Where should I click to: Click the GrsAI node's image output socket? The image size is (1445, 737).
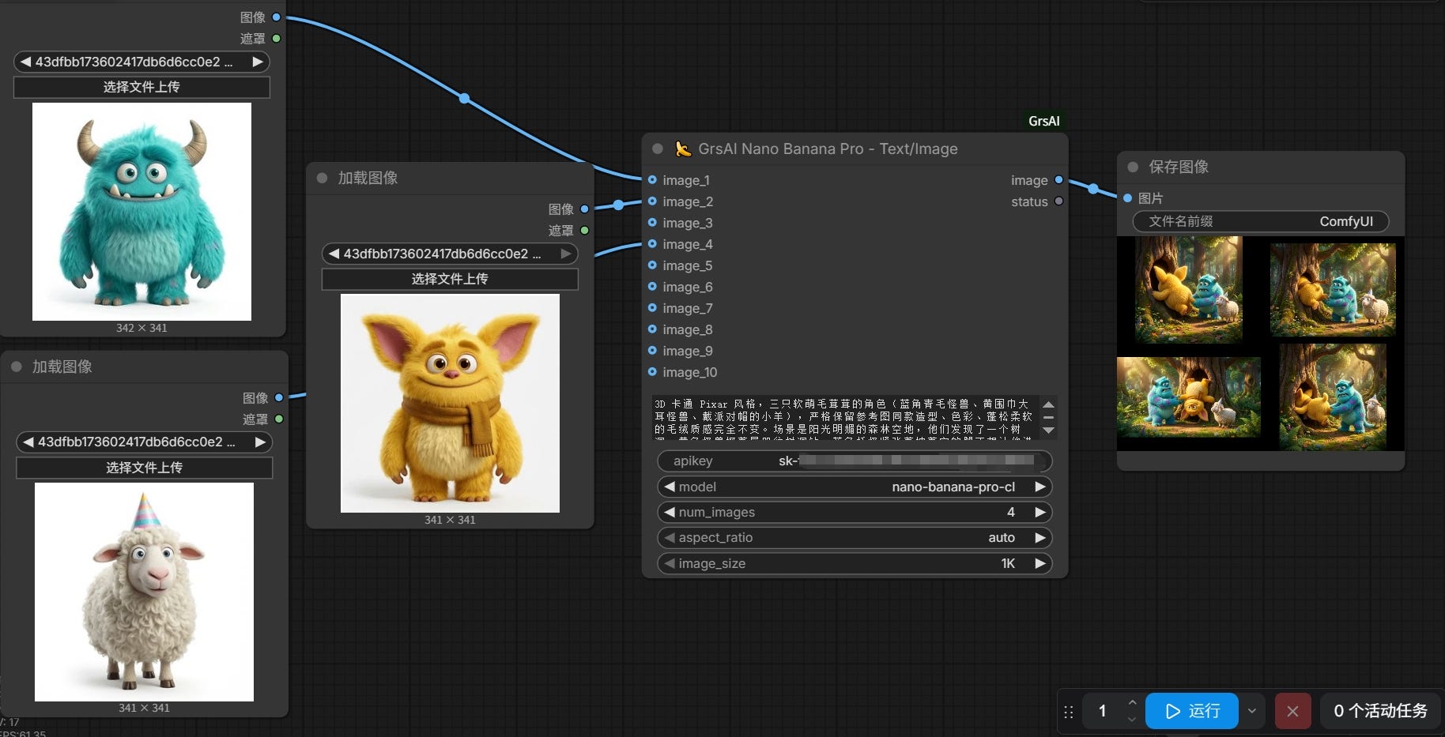point(1058,180)
